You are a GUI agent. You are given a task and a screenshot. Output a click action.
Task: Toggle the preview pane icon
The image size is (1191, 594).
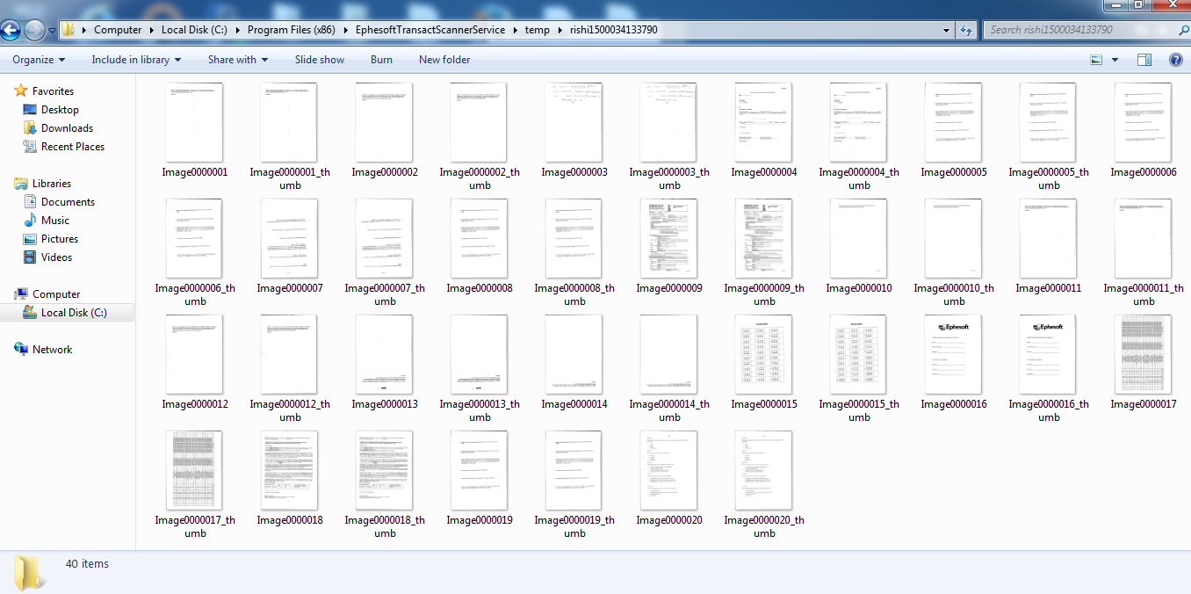1144,60
